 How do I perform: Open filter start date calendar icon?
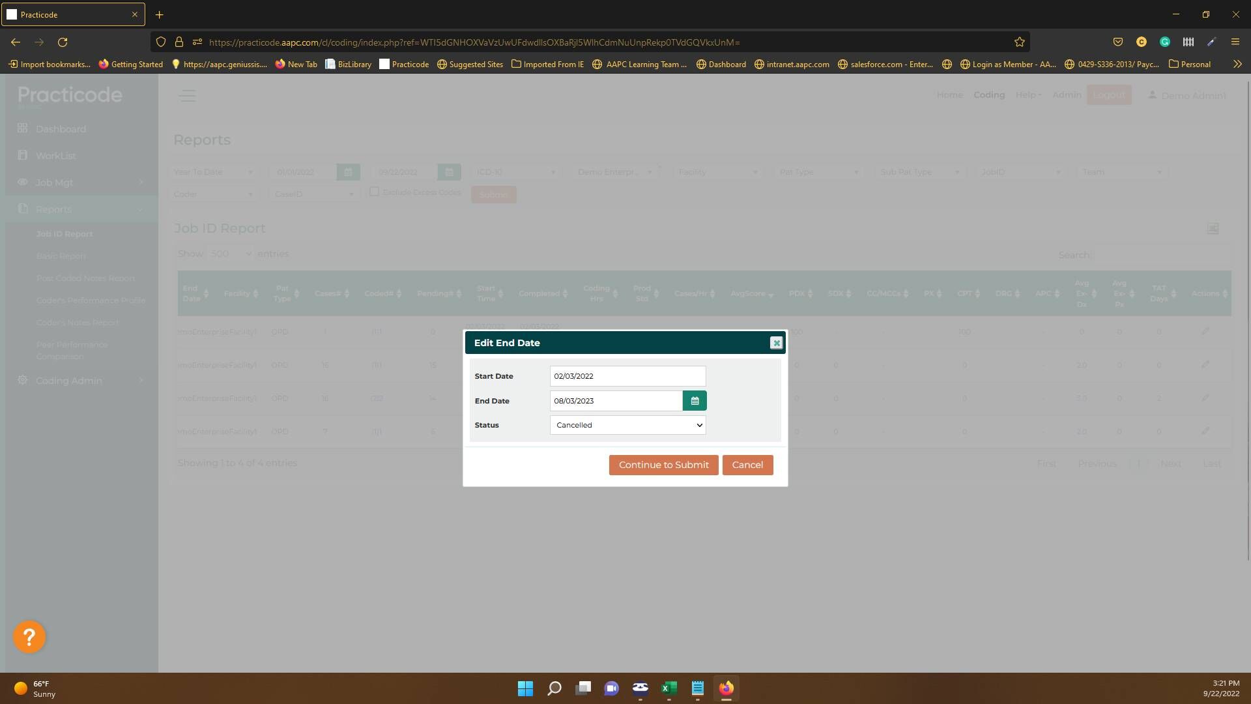pos(348,172)
